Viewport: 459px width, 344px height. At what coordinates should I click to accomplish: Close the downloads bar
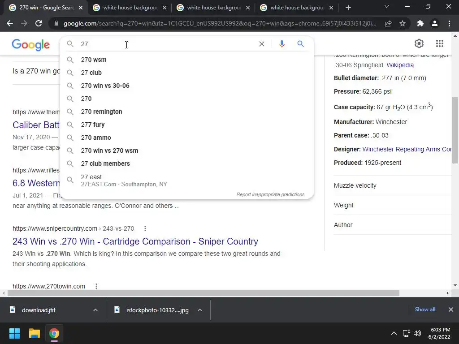[451, 310]
